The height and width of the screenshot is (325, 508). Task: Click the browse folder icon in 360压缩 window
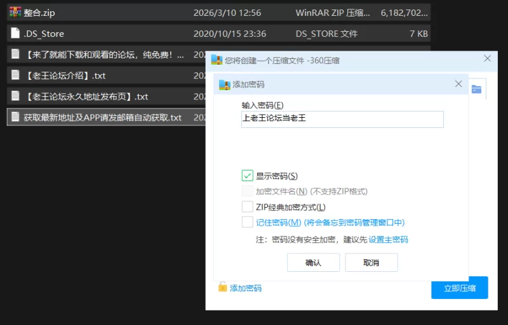[476, 89]
